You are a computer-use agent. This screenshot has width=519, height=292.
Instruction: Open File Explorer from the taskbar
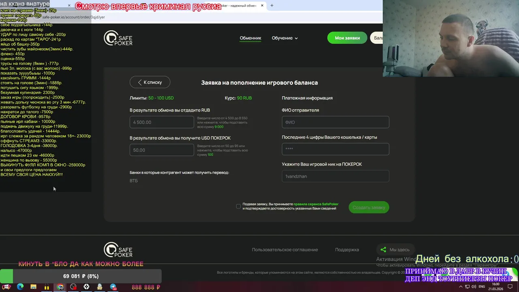tap(33, 287)
